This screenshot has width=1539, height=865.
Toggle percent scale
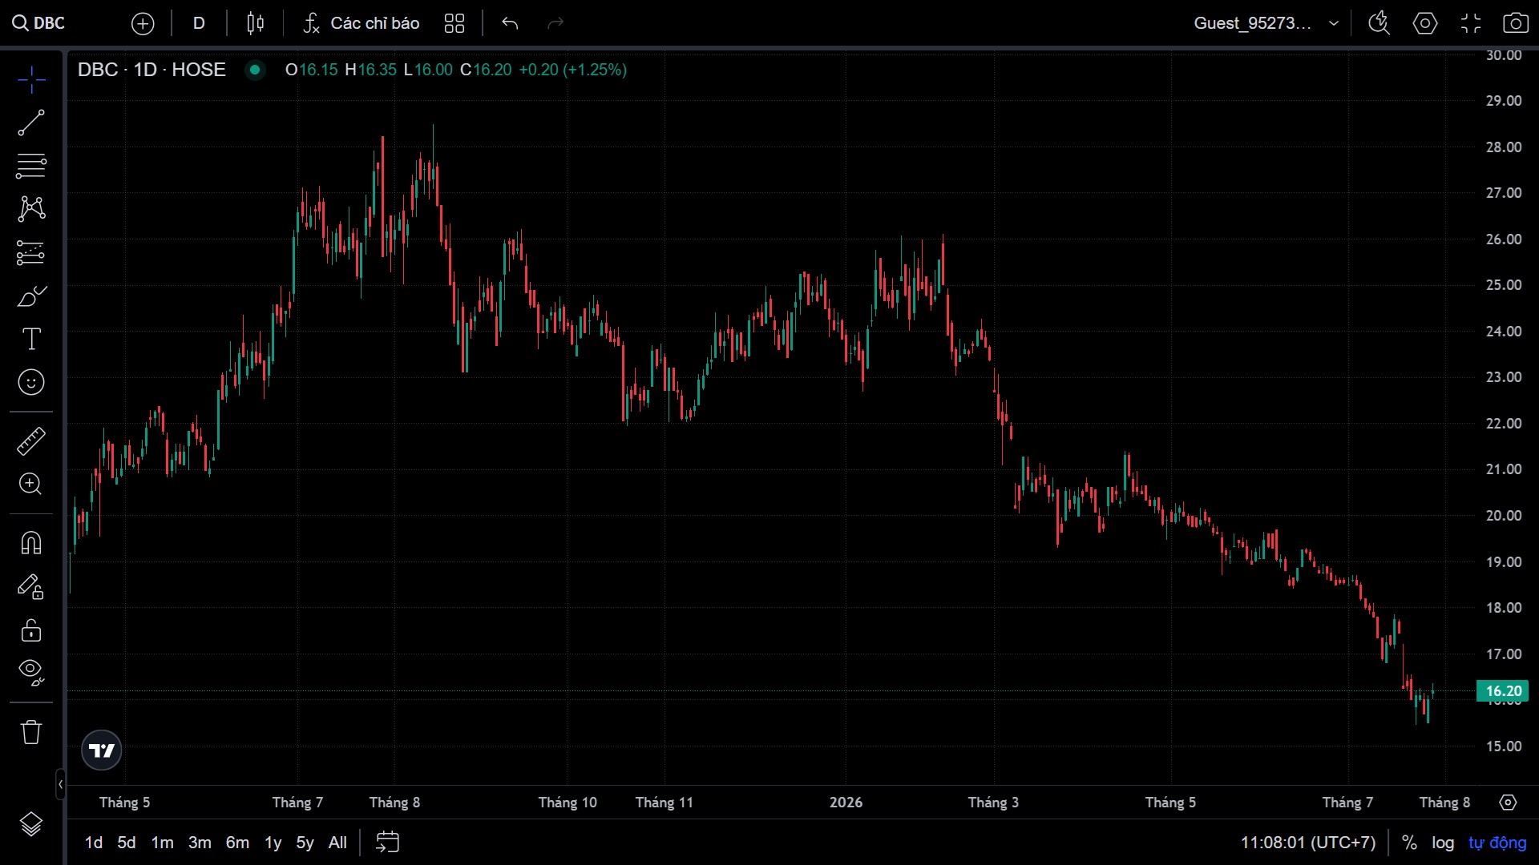[x=1409, y=843]
